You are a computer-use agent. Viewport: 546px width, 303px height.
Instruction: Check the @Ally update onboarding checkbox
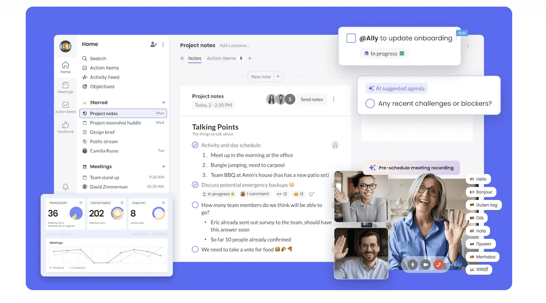(x=351, y=38)
